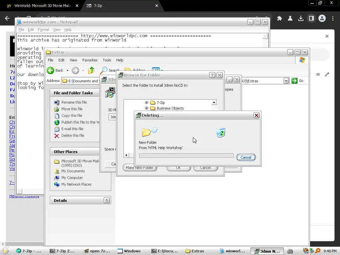Open browser downloads icon
Image resolution: width=340 pixels, height=255 pixels.
[300, 18]
